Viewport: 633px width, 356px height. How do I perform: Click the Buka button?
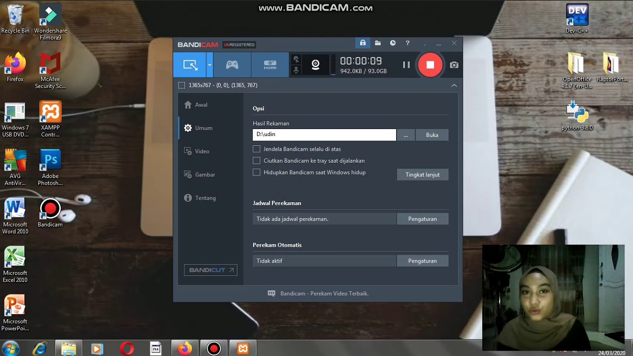432,135
